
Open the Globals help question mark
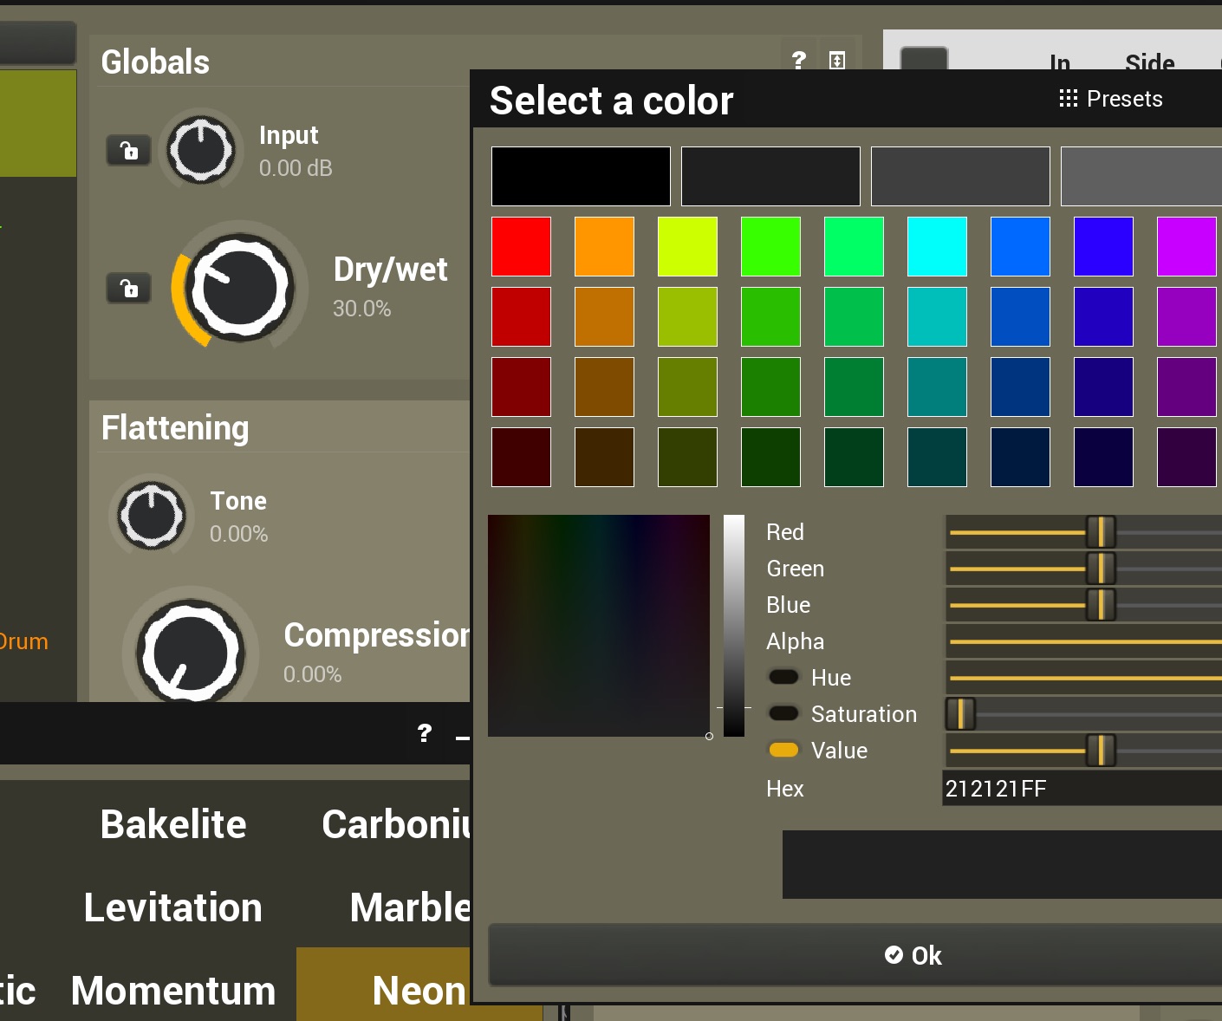(x=799, y=60)
